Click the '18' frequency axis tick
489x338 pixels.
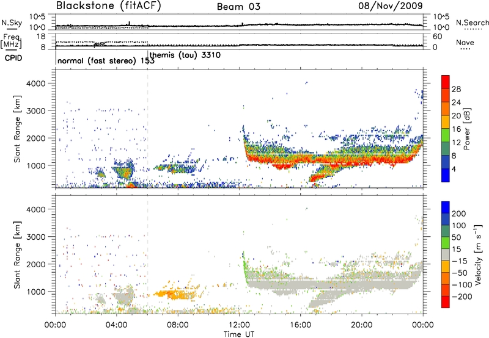click(41, 37)
